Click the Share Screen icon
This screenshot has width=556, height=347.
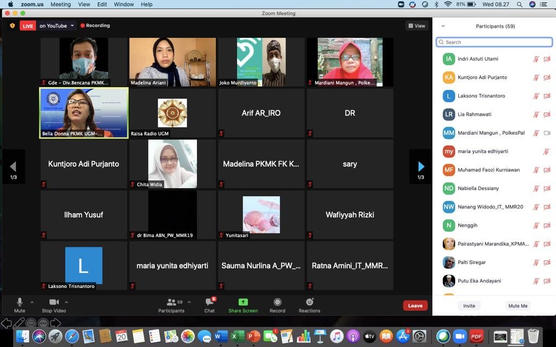click(x=243, y=303)
